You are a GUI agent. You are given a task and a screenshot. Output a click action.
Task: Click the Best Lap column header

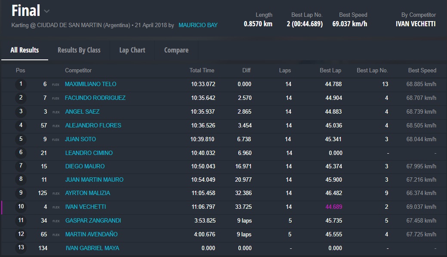(x=330, y=71)
